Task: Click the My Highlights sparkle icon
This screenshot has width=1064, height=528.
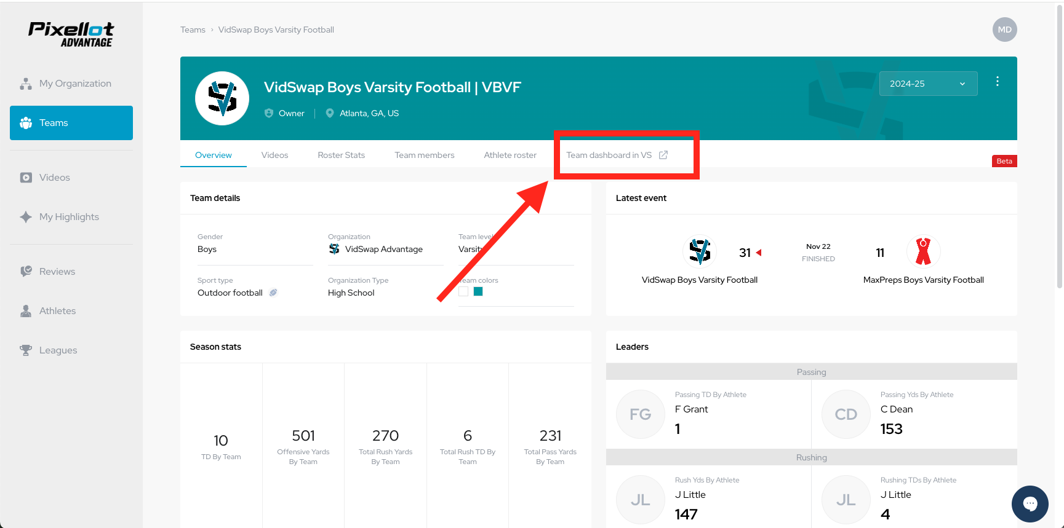Action: point(26,217)
